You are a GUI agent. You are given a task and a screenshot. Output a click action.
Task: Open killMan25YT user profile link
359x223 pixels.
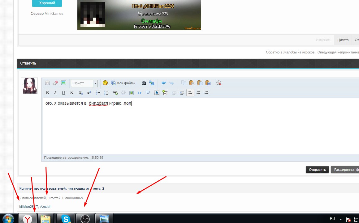click(x=28, y=207)
